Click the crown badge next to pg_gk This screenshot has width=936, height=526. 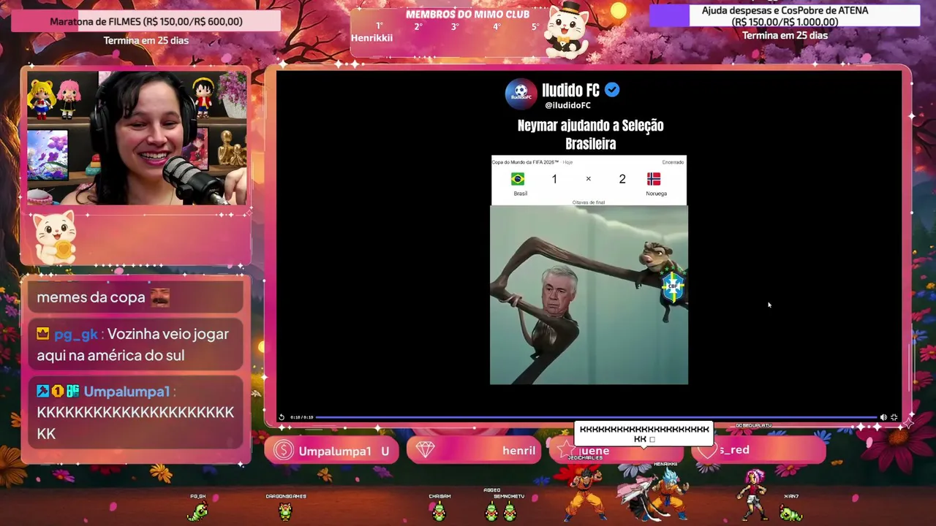43,334
